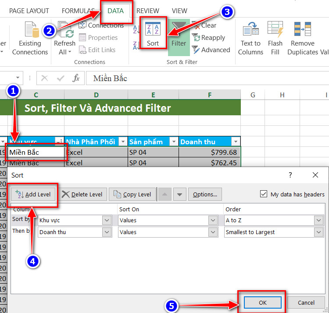Image resolution: width=329 pixels, height=313 pixels.
Task: Click Remove Duplicates
Action: pos(303,38)
